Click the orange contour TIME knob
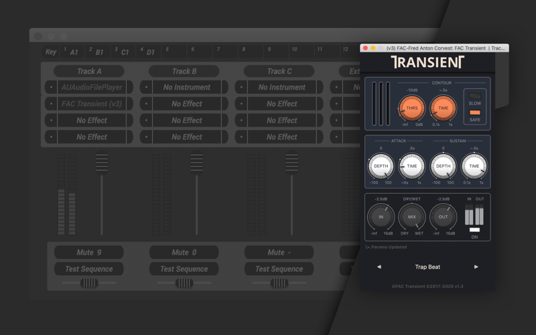 pyautogui.click(x=443, y=109)
